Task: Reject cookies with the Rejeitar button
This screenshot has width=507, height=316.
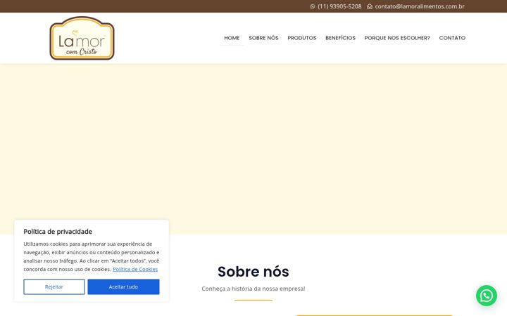Action: point(54,287)
